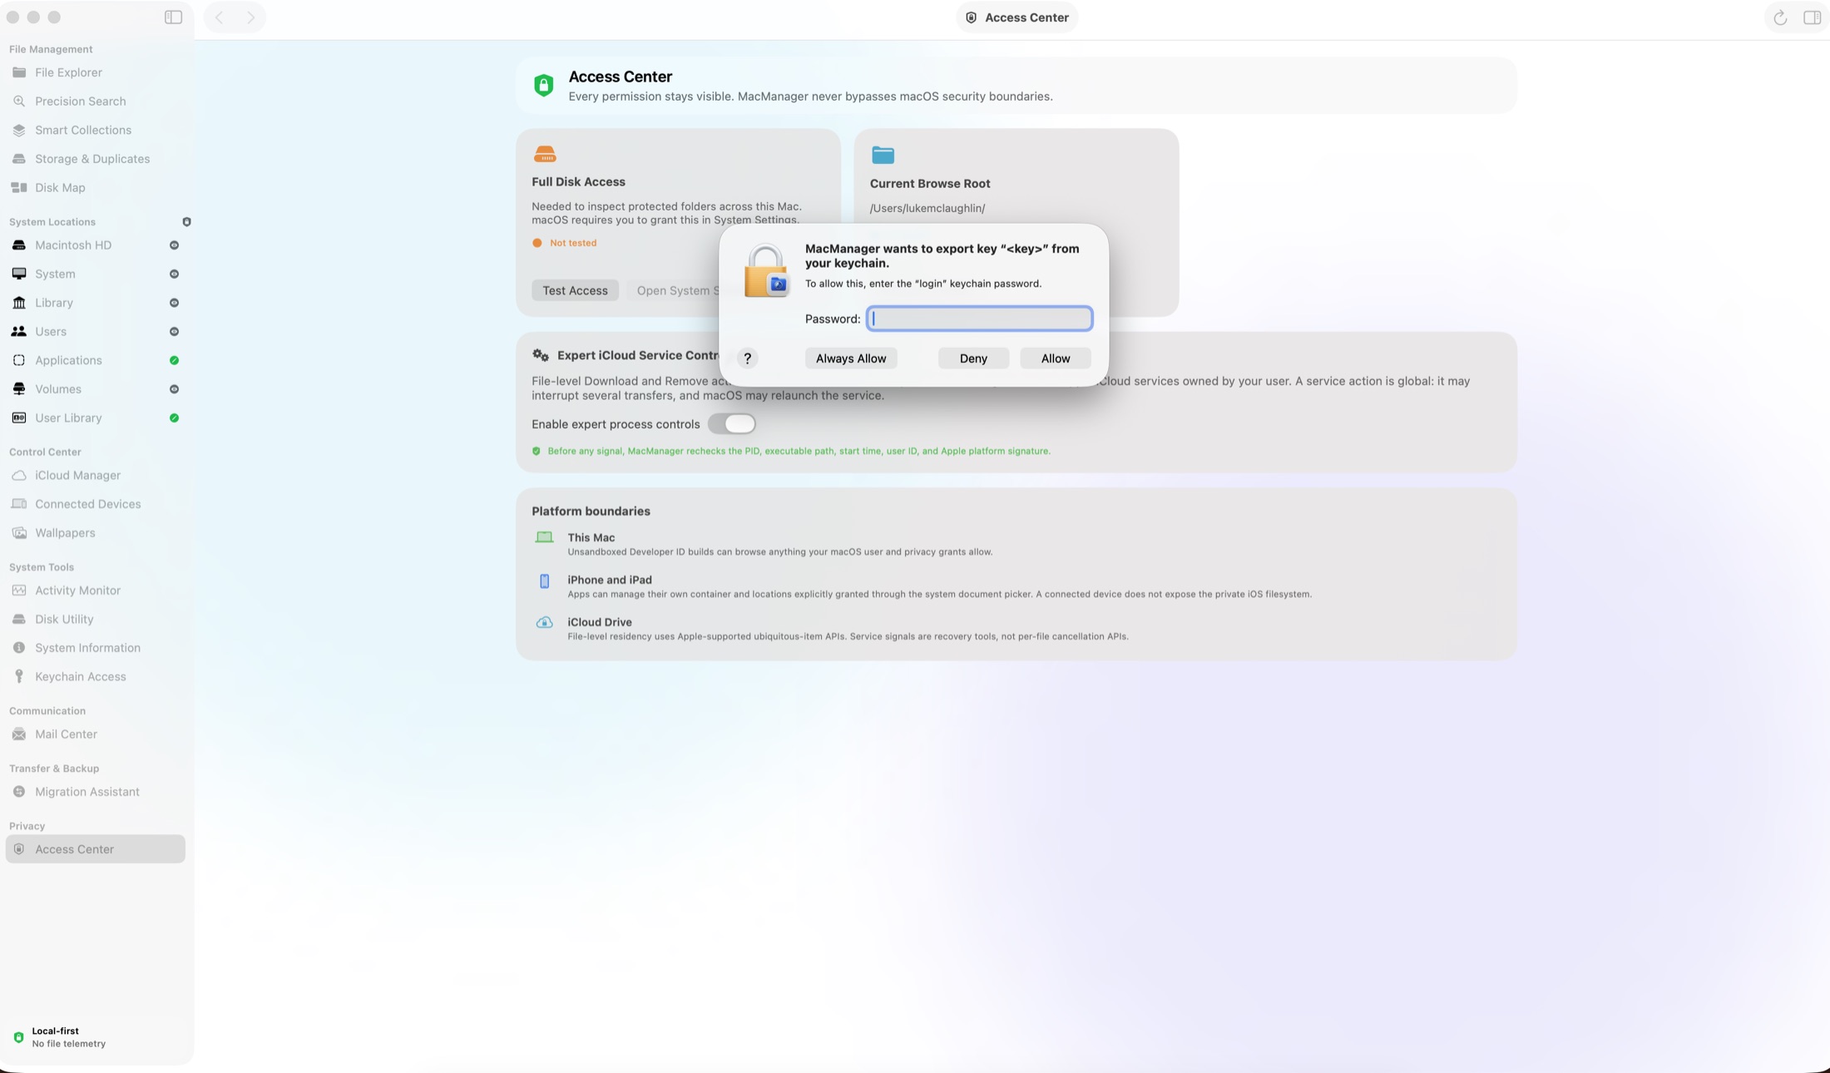The width and height of the screenshot is (1830, 1073).
Task: Open Precision Search
Action: [x=95, y=101]
